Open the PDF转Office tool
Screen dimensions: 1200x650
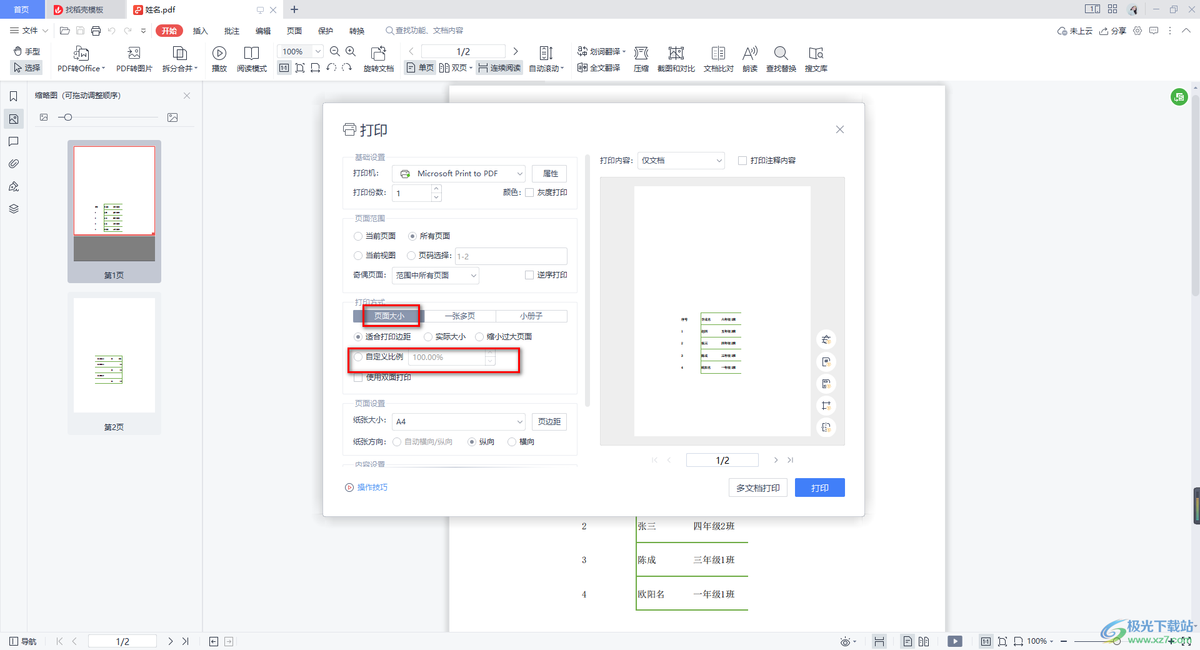[x=81, y=59]
